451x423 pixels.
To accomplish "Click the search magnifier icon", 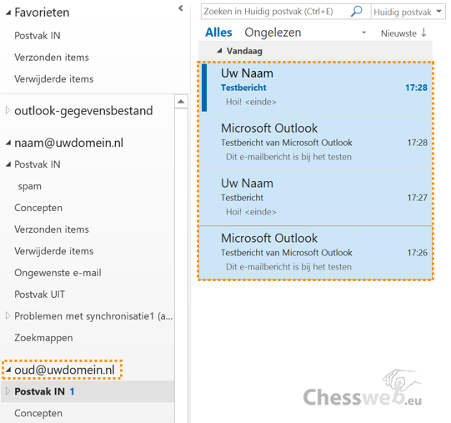I will click(x=356, y=12).
